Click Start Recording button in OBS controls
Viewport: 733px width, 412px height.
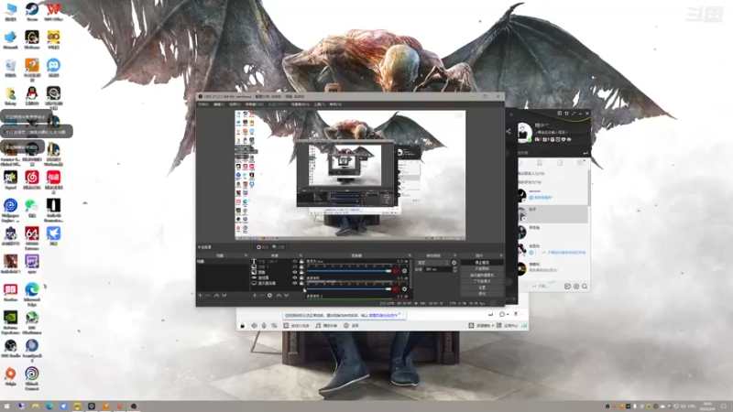[482, 268]
